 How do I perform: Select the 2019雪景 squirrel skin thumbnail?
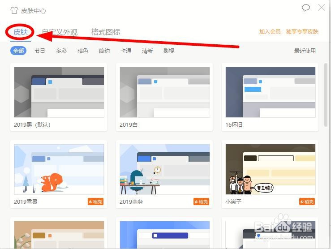point(59,169)
